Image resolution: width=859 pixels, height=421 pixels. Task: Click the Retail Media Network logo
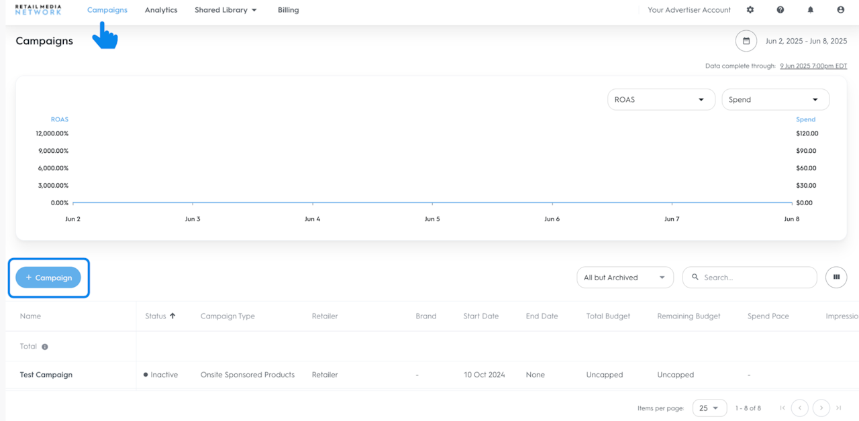38,10
